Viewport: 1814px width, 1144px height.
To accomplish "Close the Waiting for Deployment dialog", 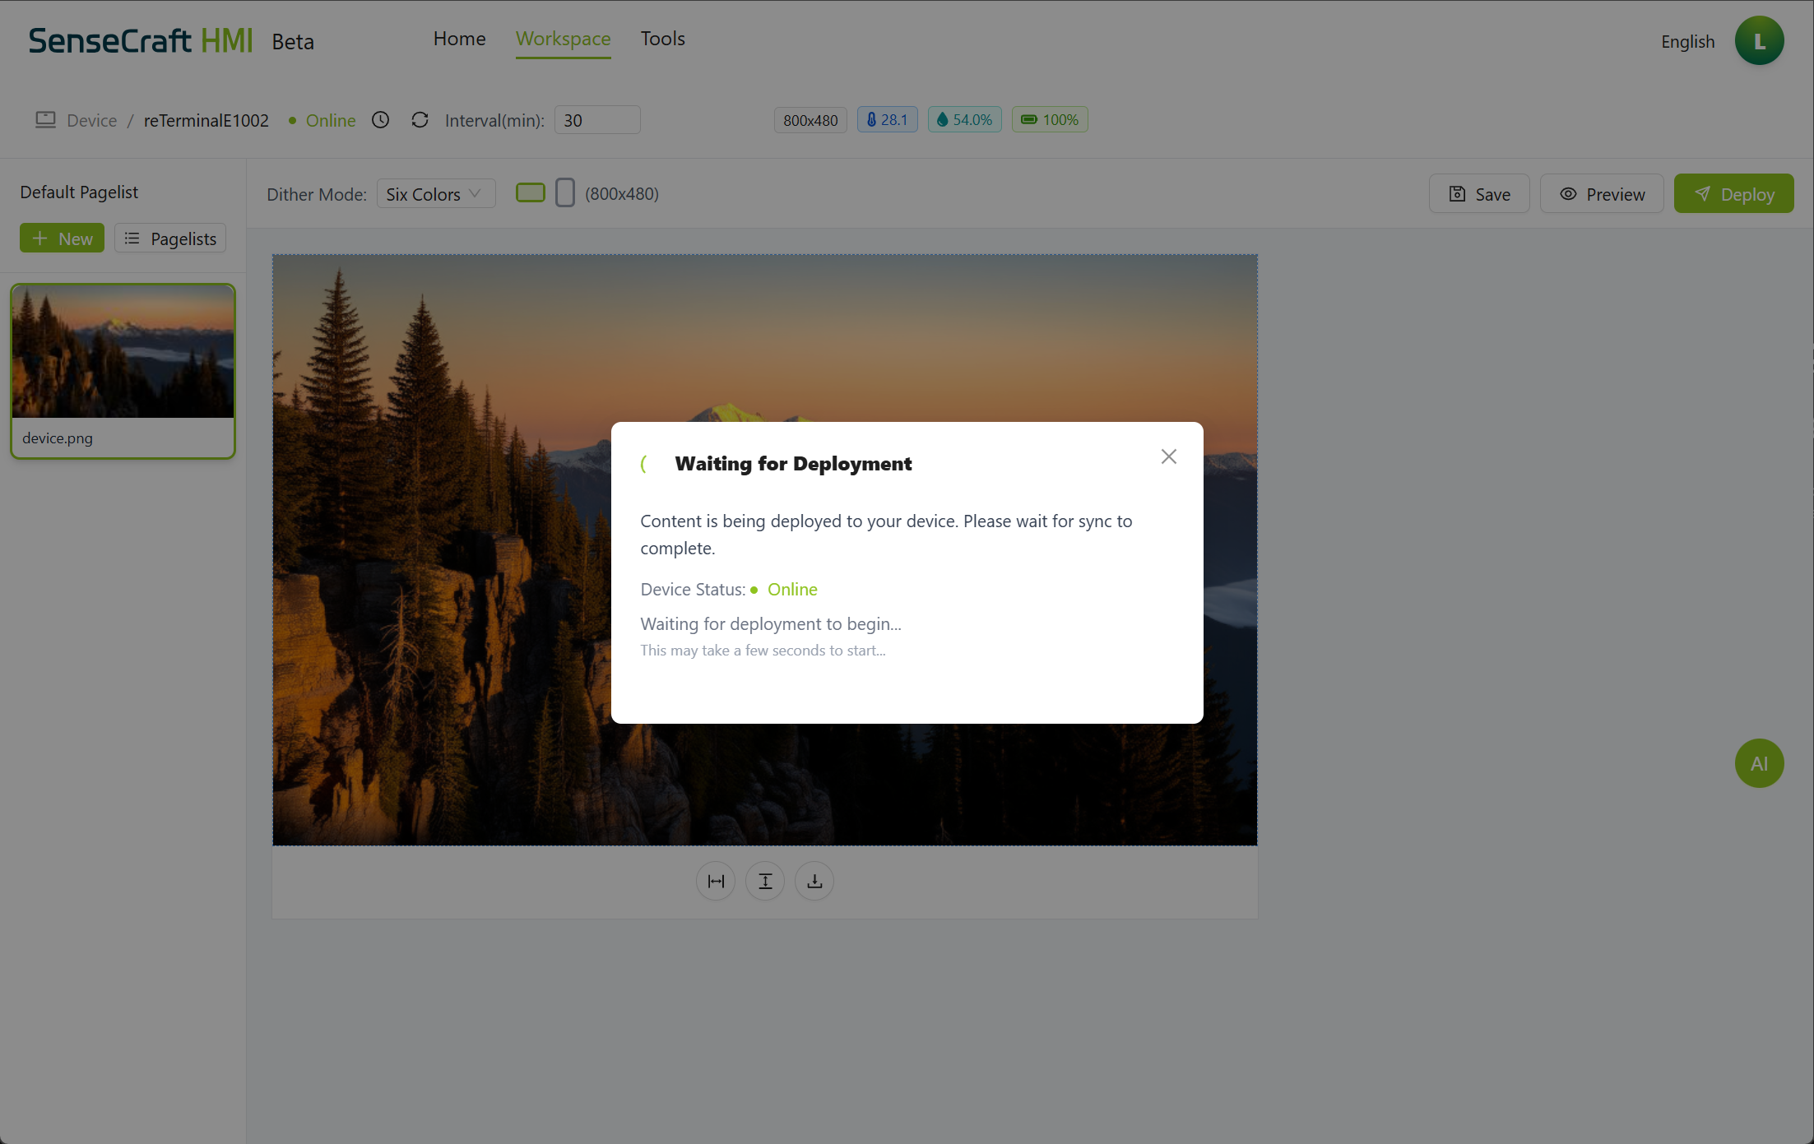I will point(1168,456).
